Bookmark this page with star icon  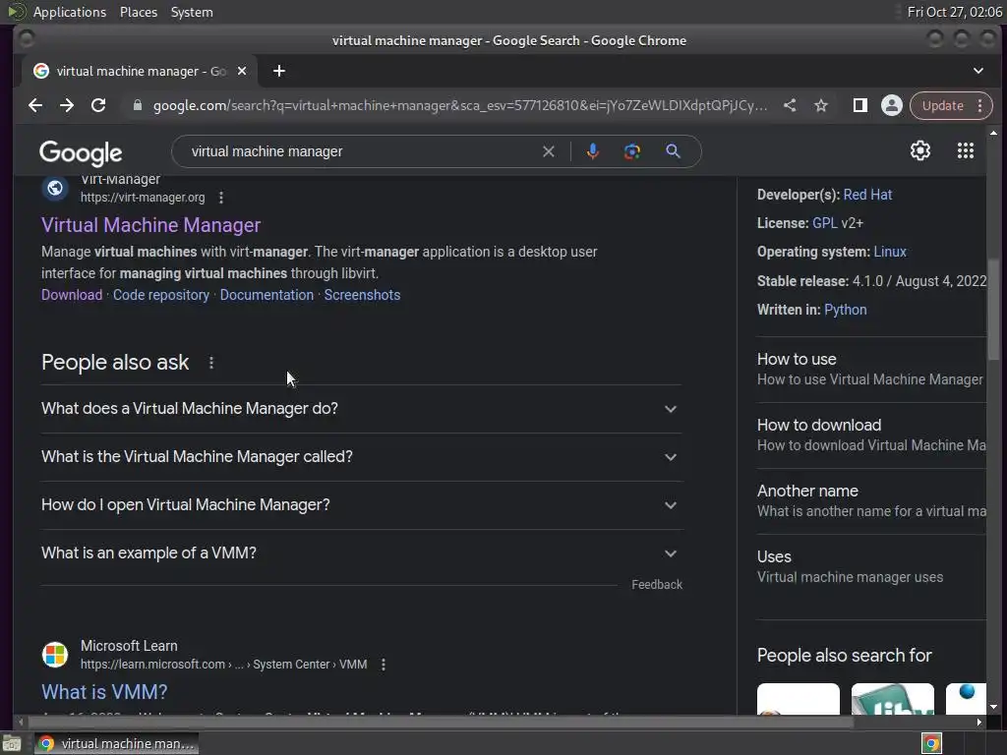821,105
